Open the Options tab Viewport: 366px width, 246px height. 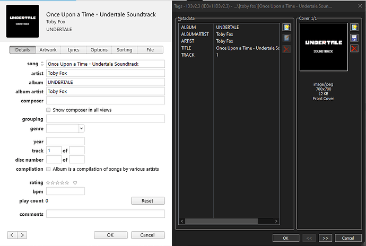(x=99, y=50)
